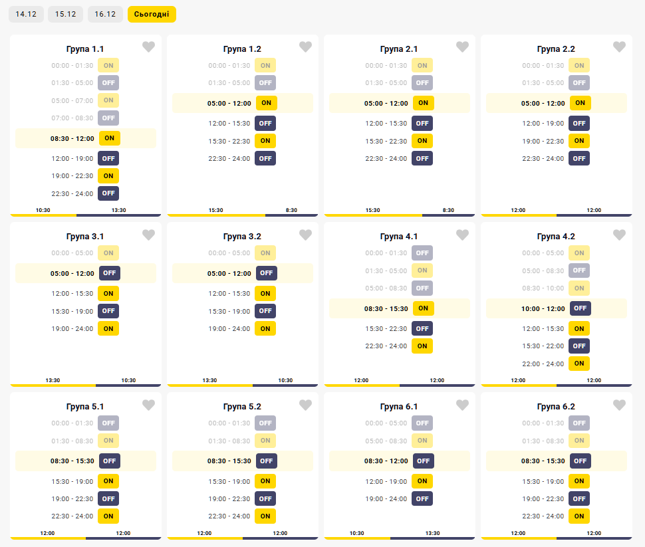Add Група 6.2 to favorites
The image size is (645, 547).
coord(619,405)
